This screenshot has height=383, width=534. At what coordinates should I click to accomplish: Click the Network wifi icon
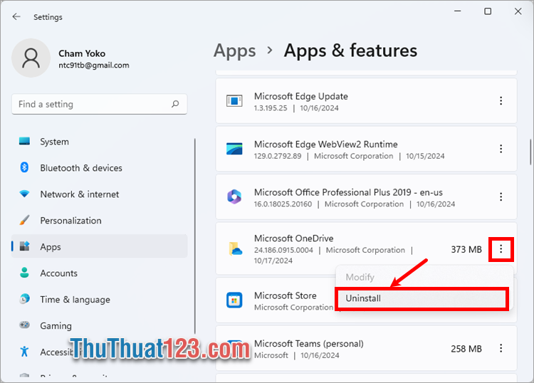pos(24,194)
